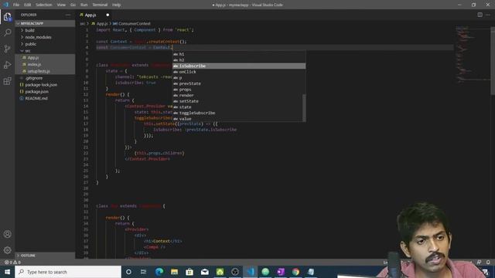Click the Split Editor icon
This screenshot has height=278, width=495.
tap(480, 15)
